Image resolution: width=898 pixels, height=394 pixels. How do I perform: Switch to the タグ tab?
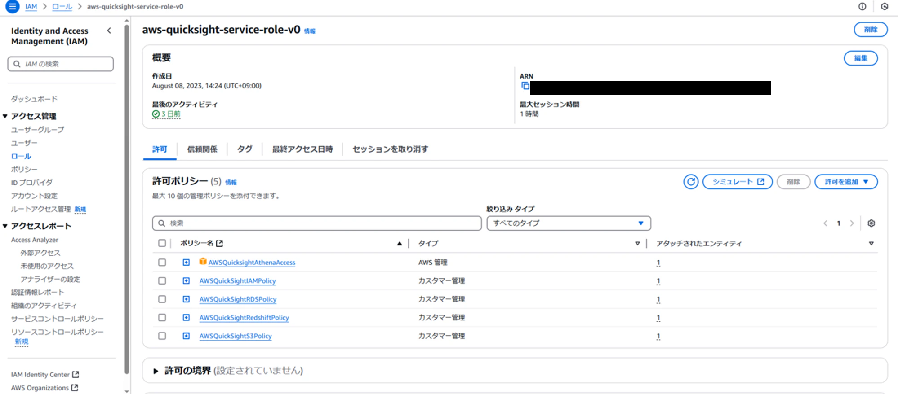point(245,149)
